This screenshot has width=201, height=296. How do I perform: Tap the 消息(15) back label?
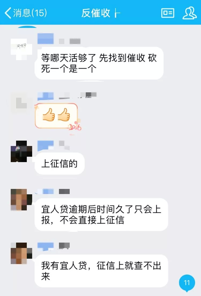coord(30,13)
